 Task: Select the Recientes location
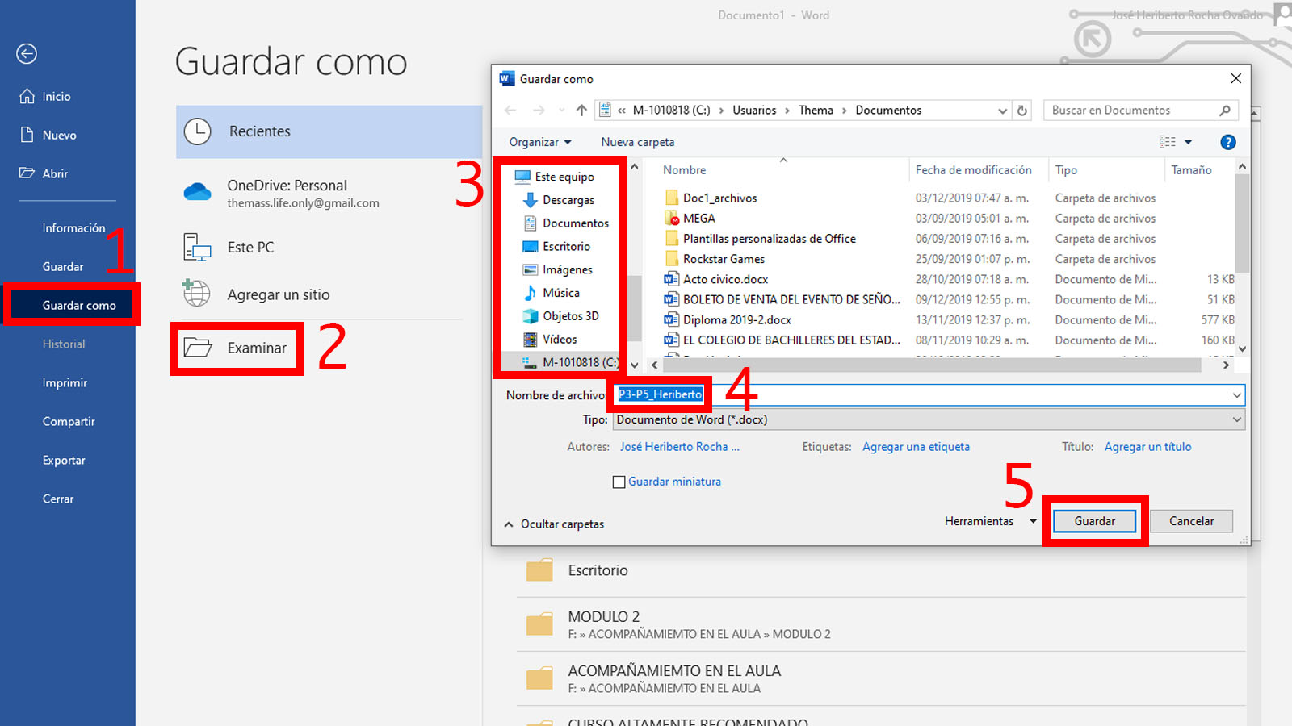coord(329,131)
